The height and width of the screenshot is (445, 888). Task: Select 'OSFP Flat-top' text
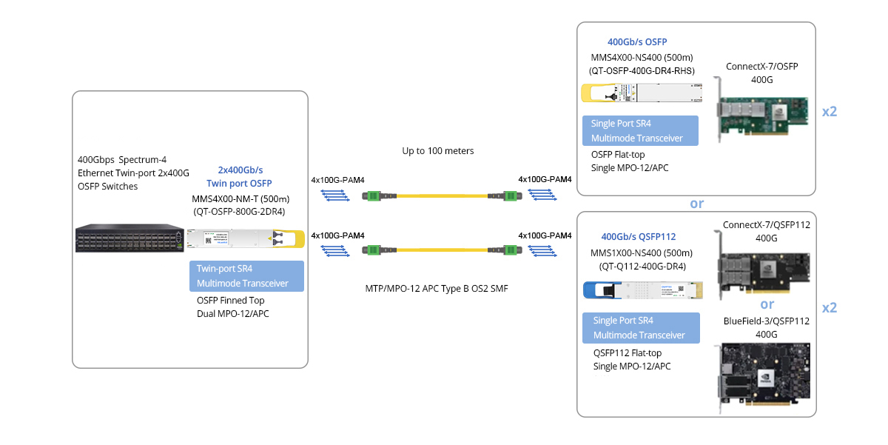point(619,155)
